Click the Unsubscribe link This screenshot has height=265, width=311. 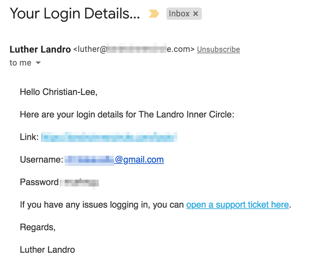coord(218,49)
